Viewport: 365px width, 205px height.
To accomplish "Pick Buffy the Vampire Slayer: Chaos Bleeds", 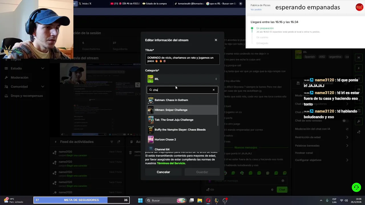I will click(x=182, y=130).
